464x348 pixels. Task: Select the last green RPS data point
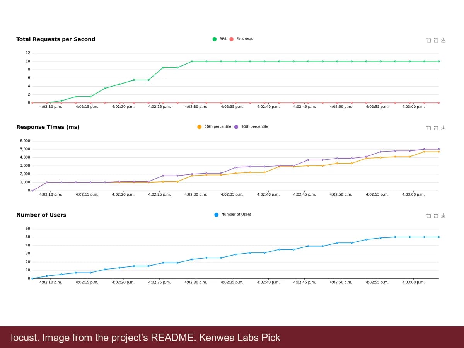pos(438,61)
